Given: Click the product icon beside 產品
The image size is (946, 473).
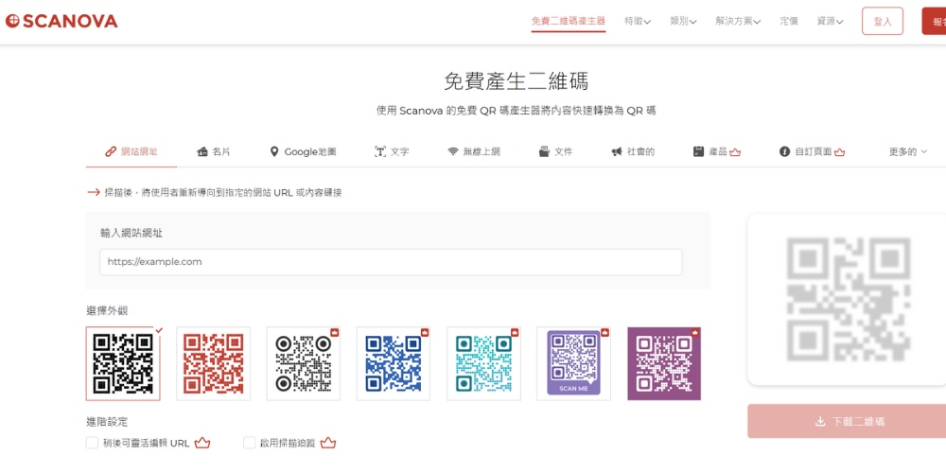Looking at the screenshot, I should coord(699,152).
